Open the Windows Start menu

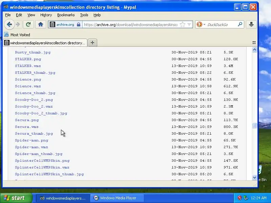(x=16, y=198)
